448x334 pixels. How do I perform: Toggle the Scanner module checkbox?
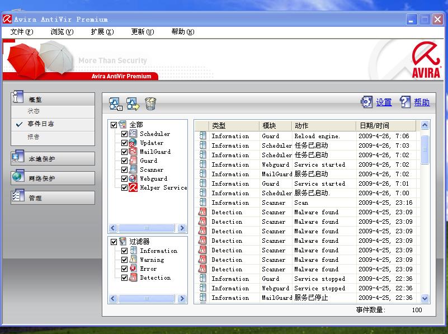point(124,170)
